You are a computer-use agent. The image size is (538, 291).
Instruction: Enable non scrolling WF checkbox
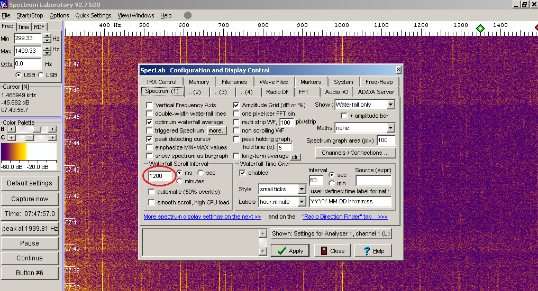click(x=236, y=131)
